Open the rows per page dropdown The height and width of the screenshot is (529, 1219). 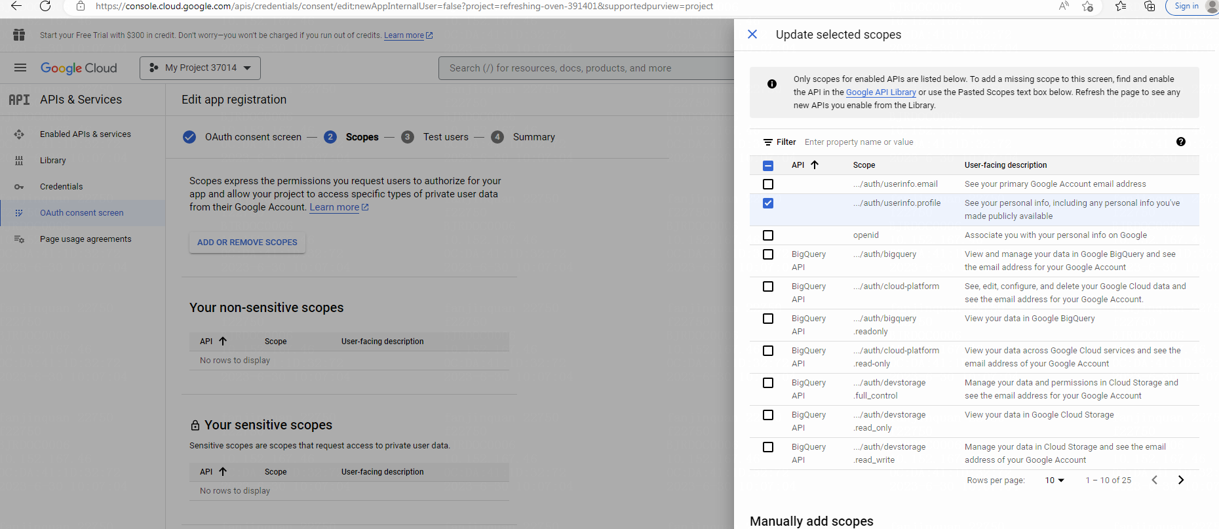click(x=1055, y=480)
